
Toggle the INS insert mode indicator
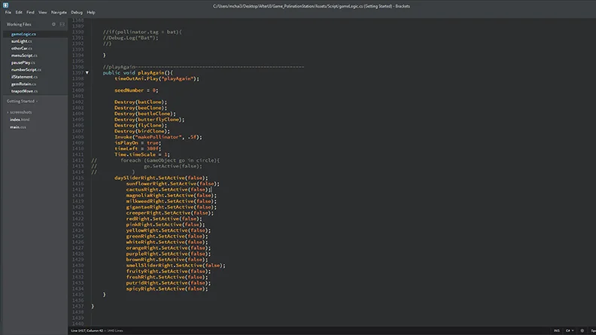tap(556, 330)
